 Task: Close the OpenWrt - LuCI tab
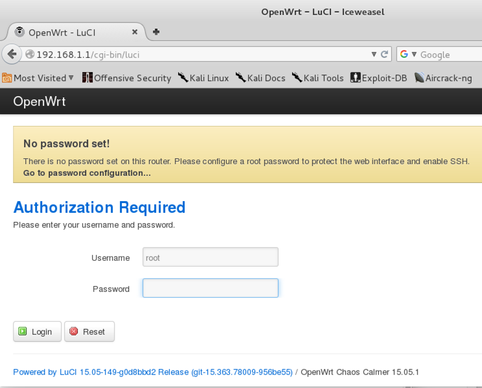[x=135, y=32]
